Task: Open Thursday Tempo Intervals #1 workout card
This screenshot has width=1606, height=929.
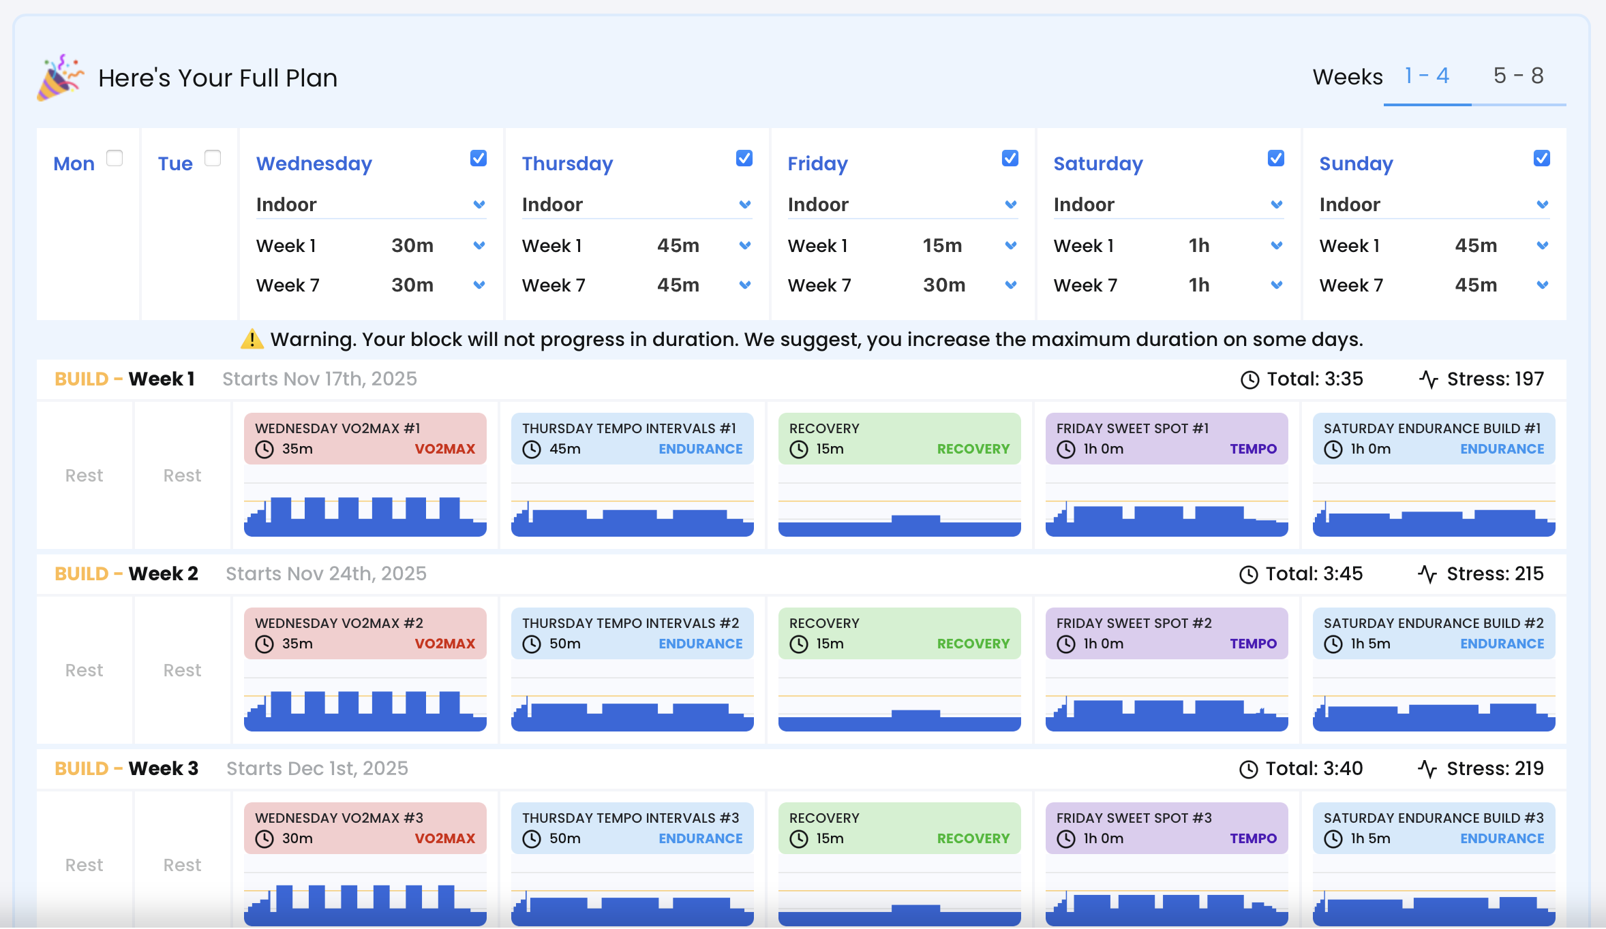Action: pos(632,439)
